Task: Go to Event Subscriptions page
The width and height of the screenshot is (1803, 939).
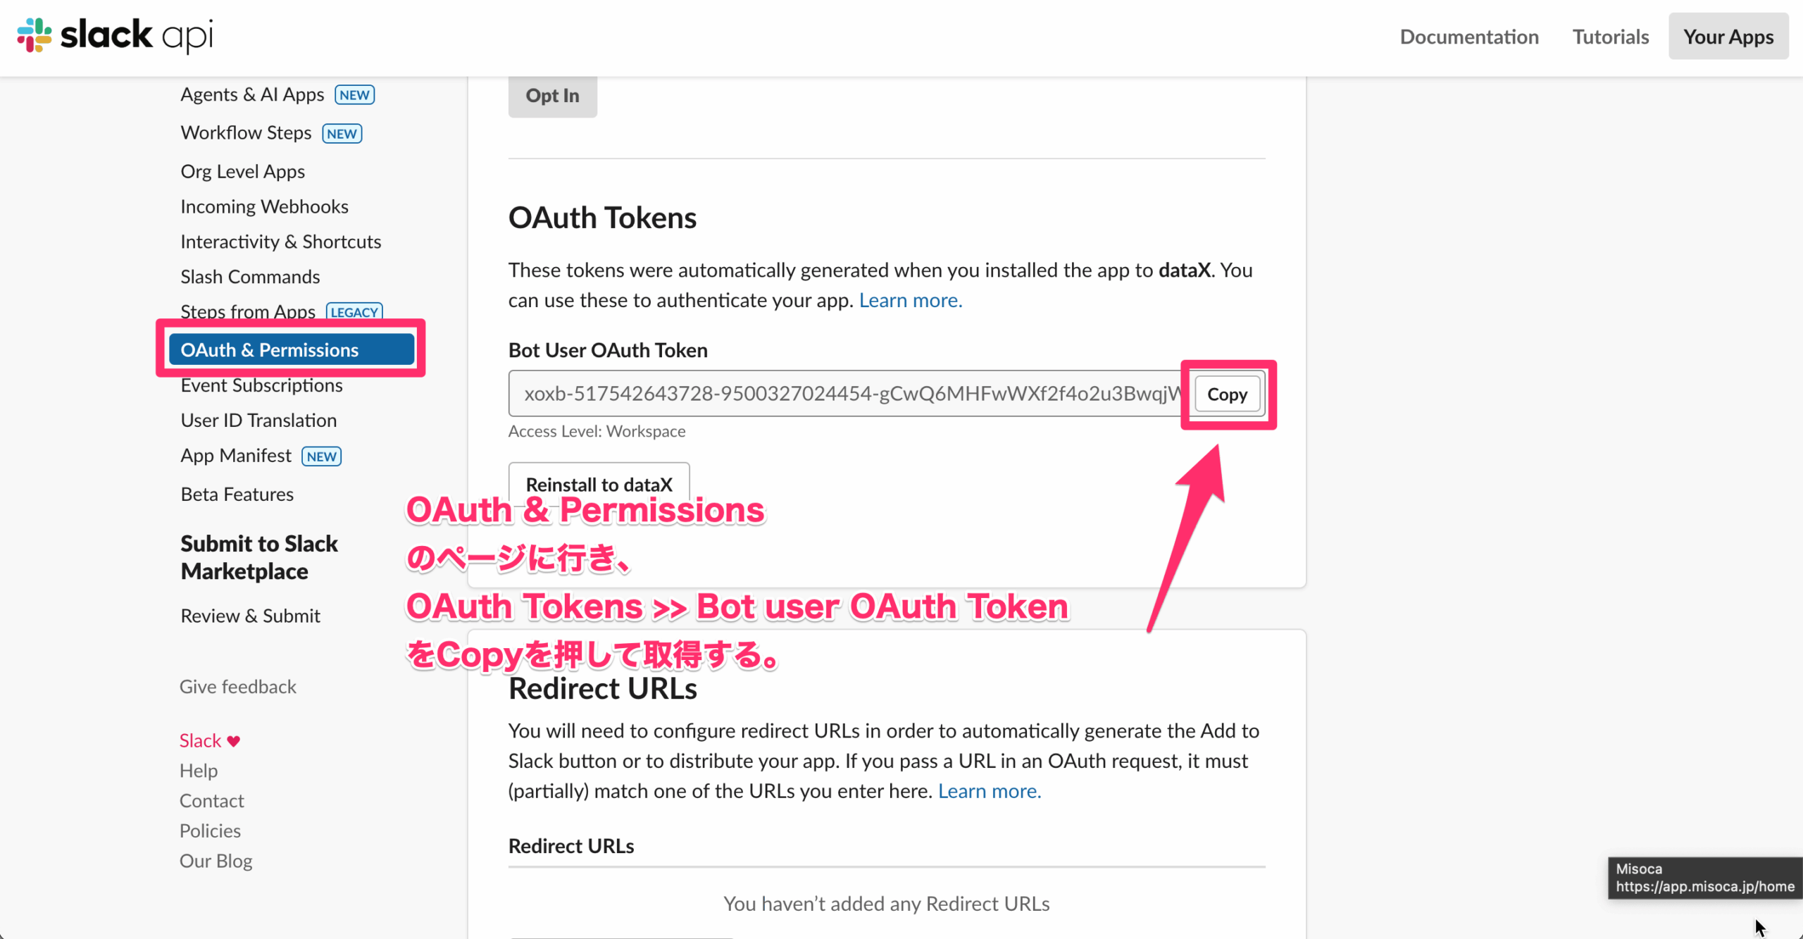Action: tap(261, 385)
